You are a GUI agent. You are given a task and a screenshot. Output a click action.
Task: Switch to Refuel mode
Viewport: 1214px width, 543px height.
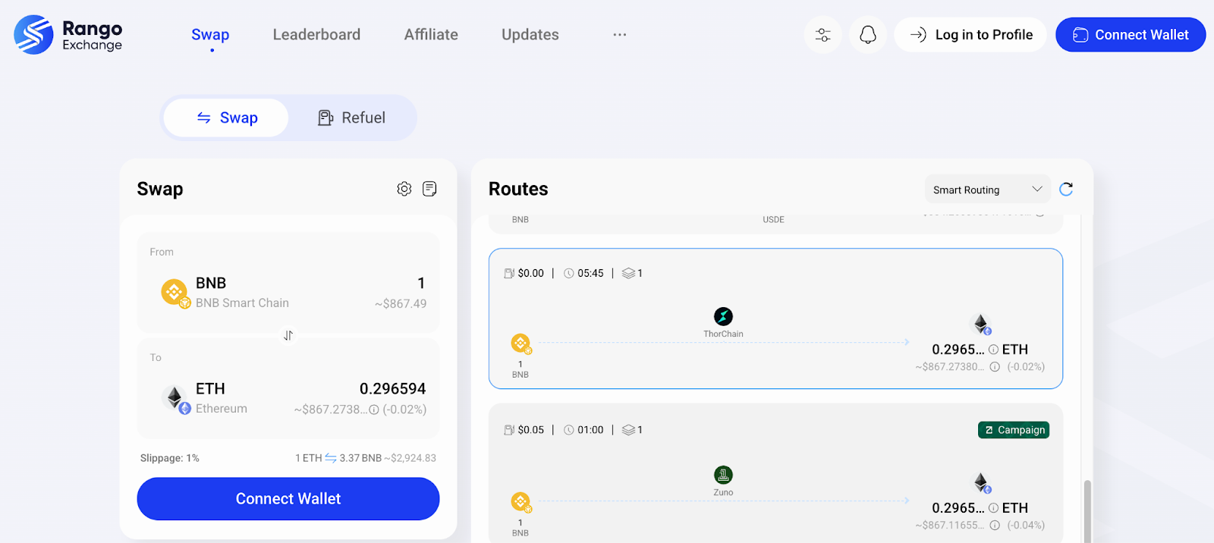(351, 118)
